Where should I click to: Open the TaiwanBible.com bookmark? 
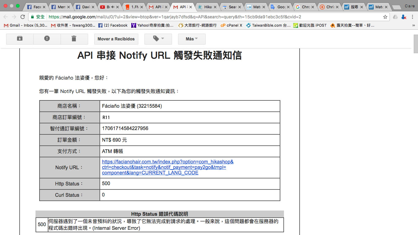click(x=268, y=25)
